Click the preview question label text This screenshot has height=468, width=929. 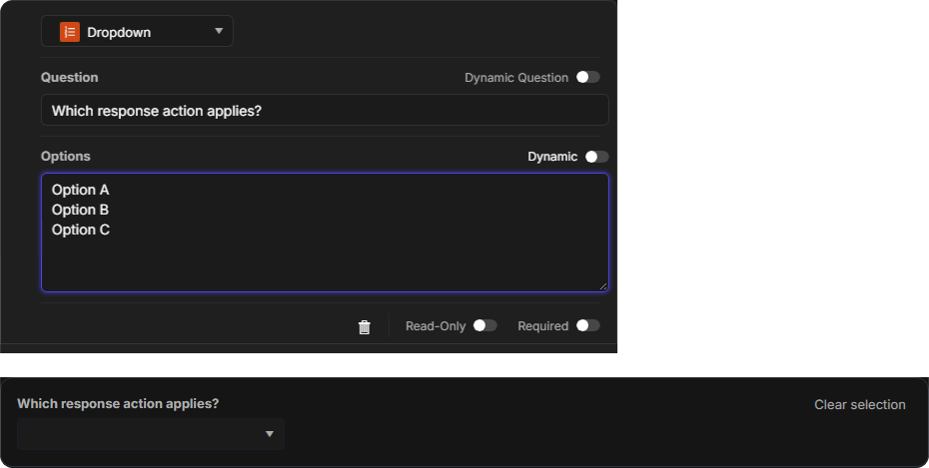(118, 403)
